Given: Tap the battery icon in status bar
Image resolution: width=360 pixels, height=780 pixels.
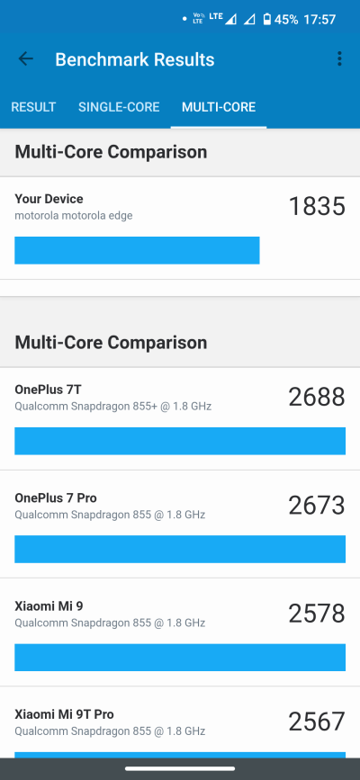Looking at the screenshot, I should pyautogui.click(x=267, y=20).
